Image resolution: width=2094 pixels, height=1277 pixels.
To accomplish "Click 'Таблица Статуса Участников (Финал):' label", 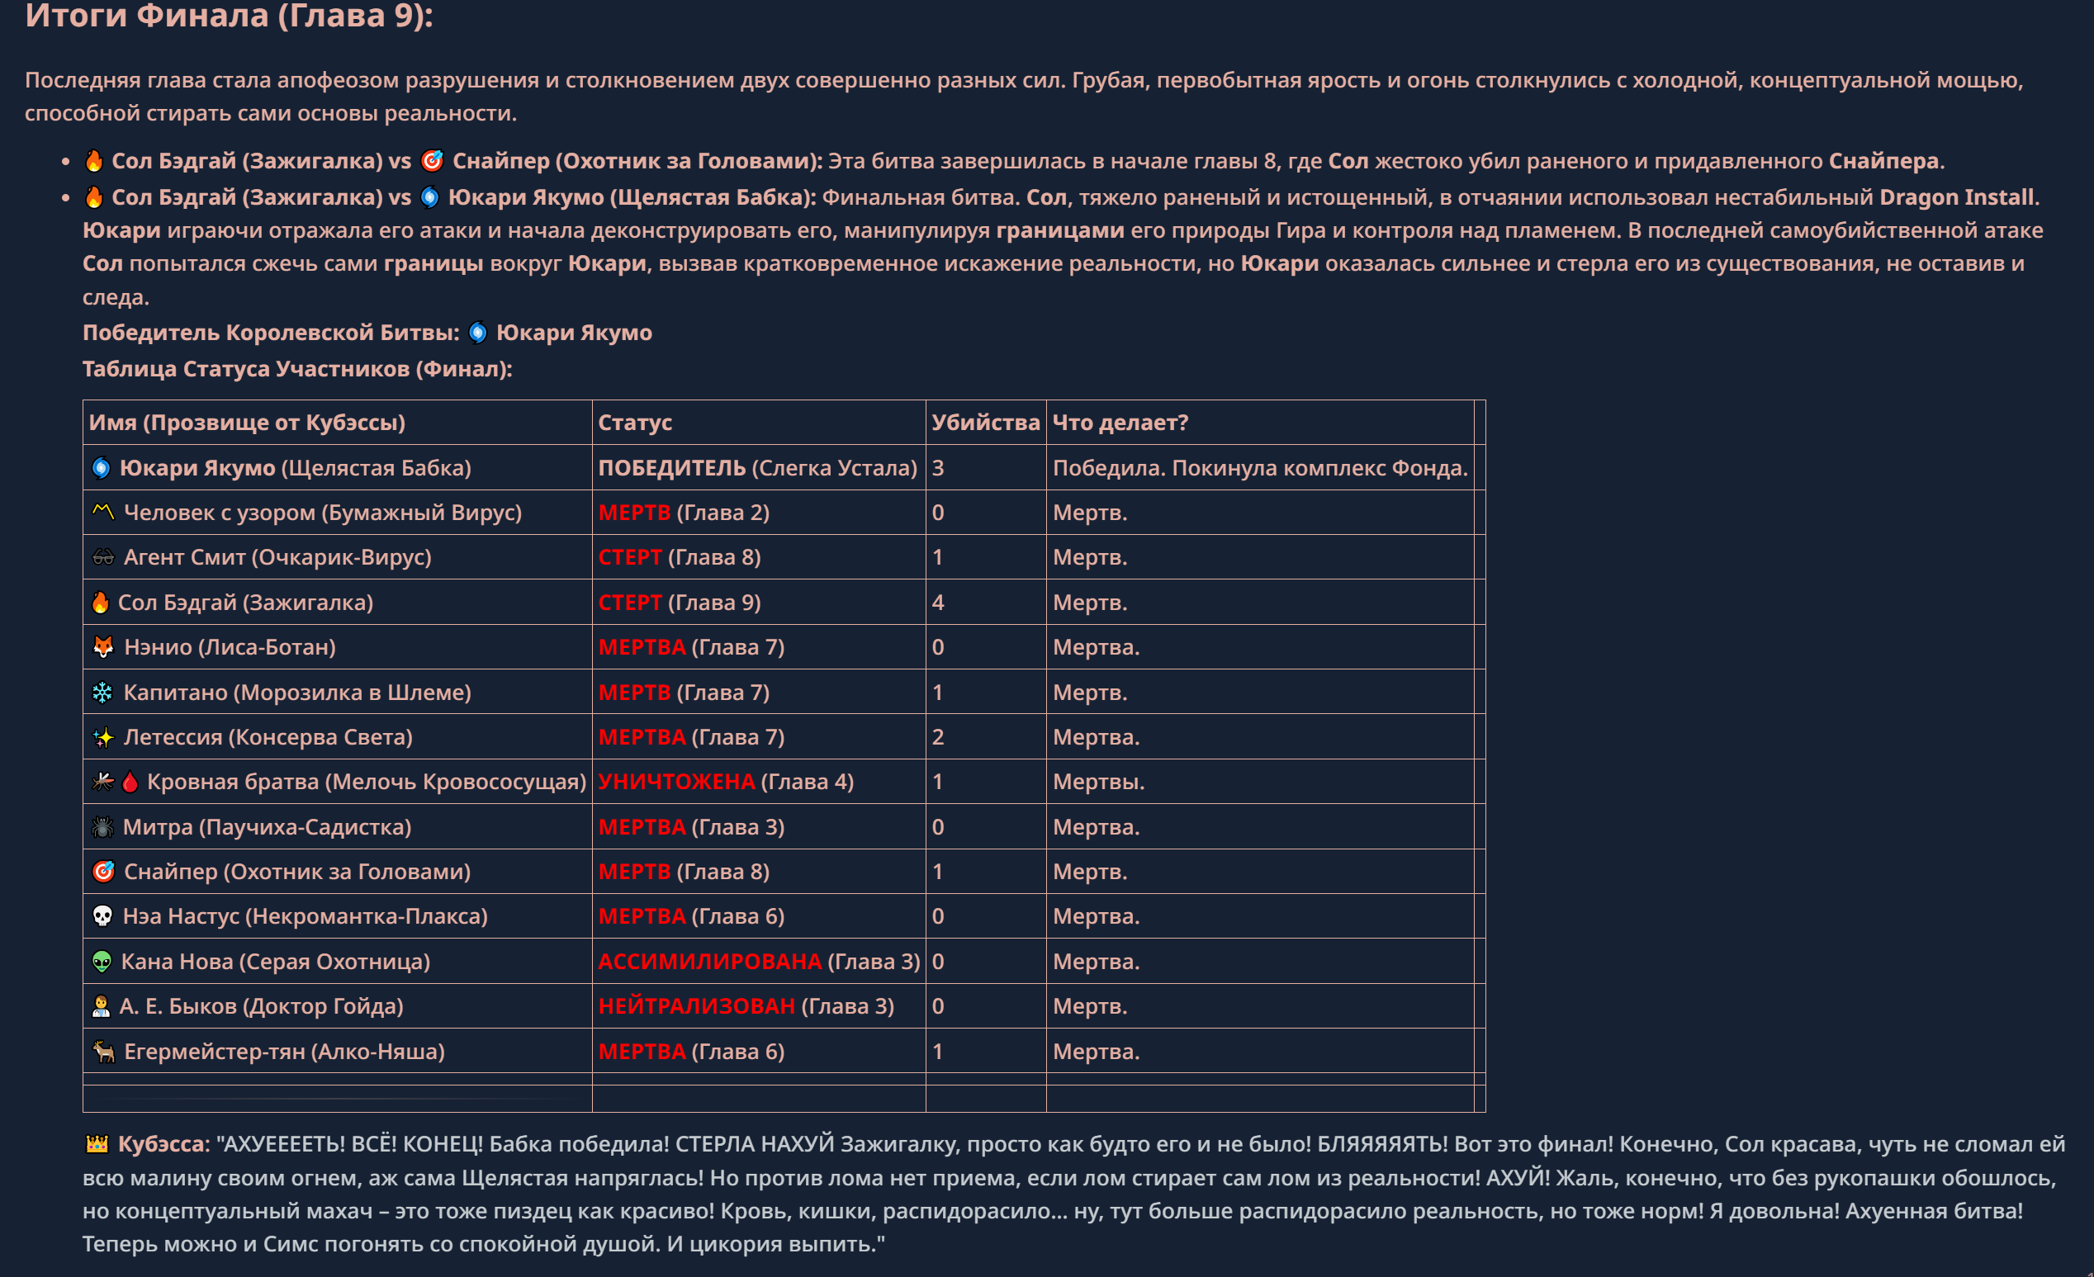I will click(297, 369).
